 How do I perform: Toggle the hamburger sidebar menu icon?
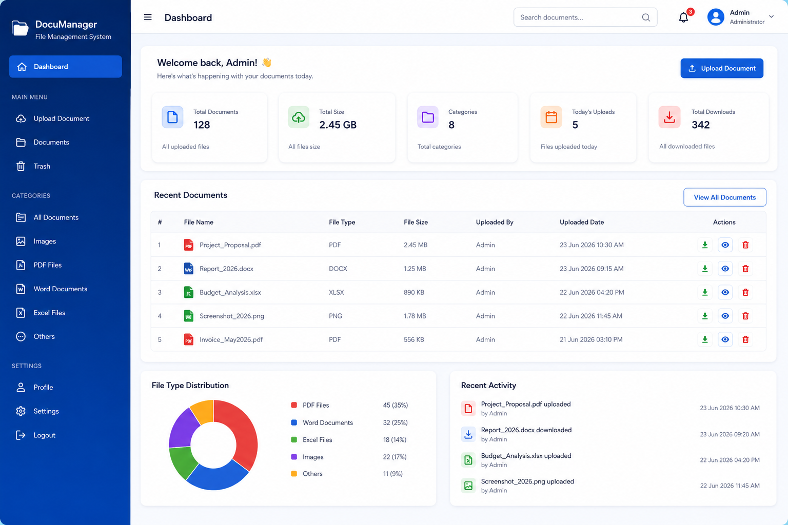click(148, 17)
